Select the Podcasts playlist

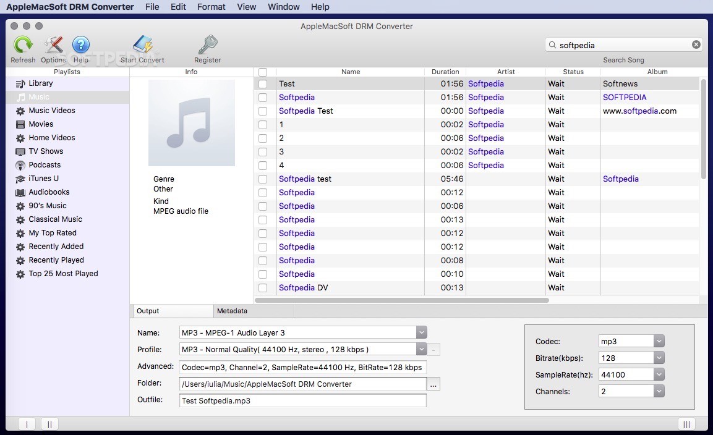coord(46,165)
